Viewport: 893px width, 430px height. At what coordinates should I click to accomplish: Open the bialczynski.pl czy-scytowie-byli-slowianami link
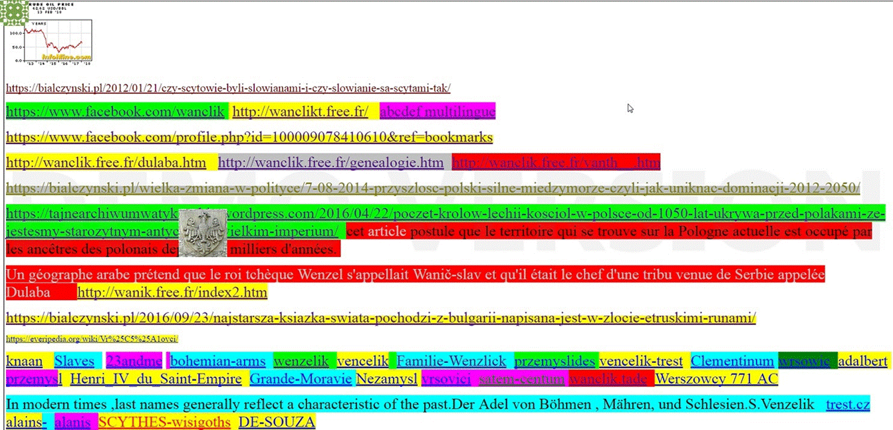coord(228,88)
